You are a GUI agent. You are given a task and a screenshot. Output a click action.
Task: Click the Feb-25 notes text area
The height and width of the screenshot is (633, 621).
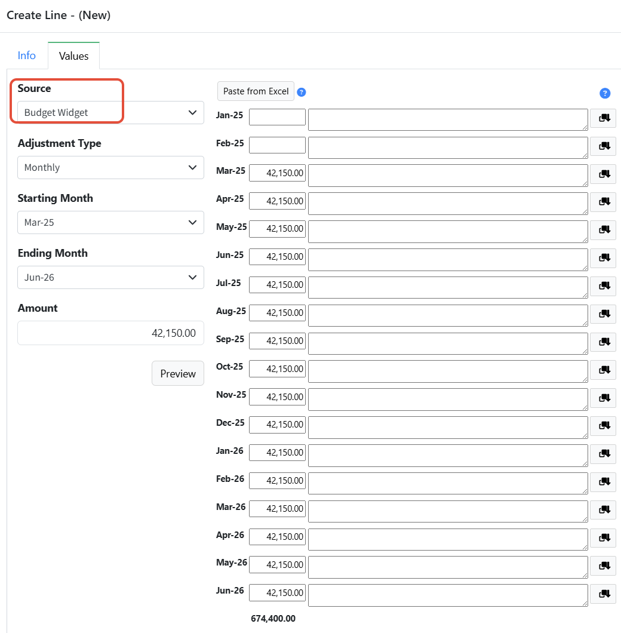click(x=448, y=148)
